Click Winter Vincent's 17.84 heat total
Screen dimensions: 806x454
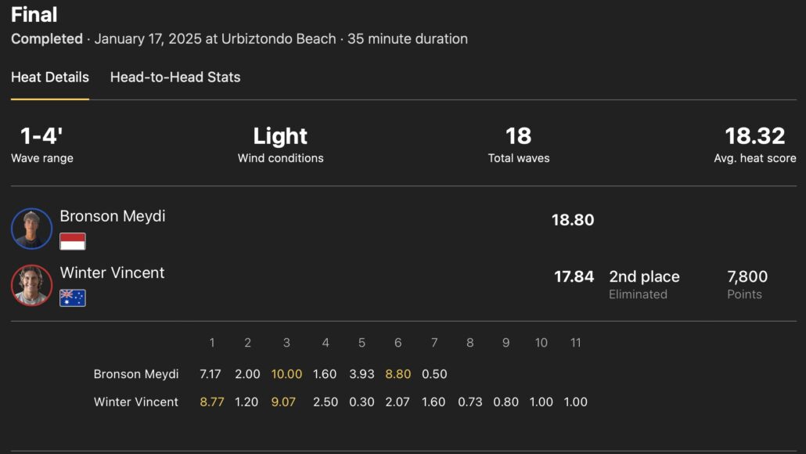tap(574, 276)
